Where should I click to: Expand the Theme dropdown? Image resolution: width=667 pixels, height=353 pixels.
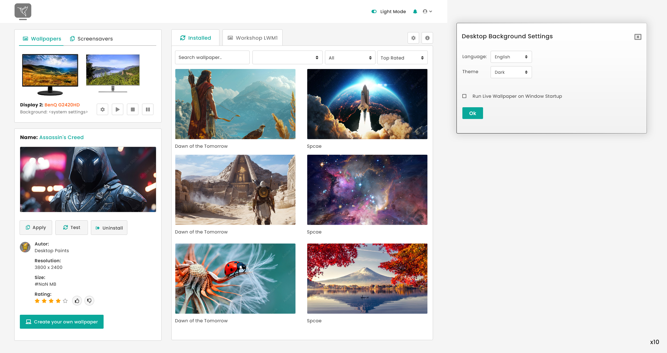click(511, 72)
